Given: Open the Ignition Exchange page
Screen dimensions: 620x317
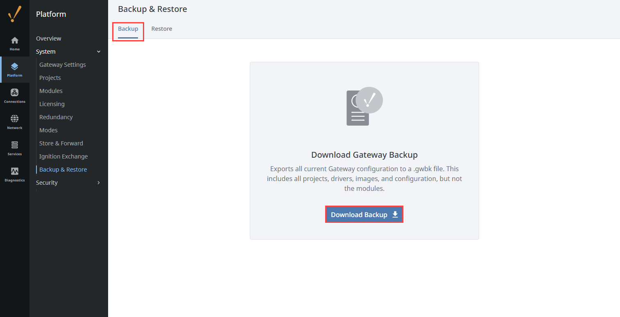Looking at the screenshot, I should pos(63,156).
